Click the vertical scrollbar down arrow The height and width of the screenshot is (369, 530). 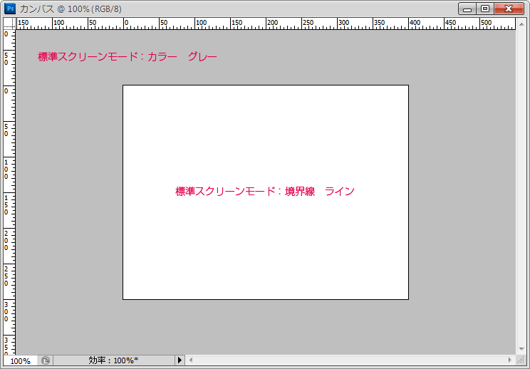click(521, 349)
